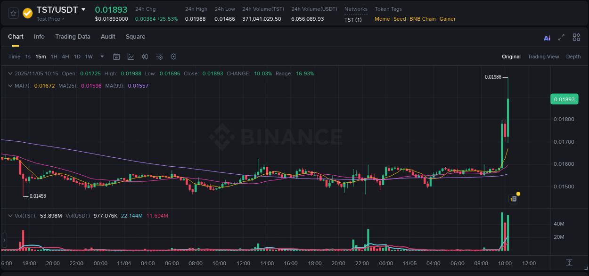
Task: Click the Ai assistant icon
Action: (x=547, y=37)
